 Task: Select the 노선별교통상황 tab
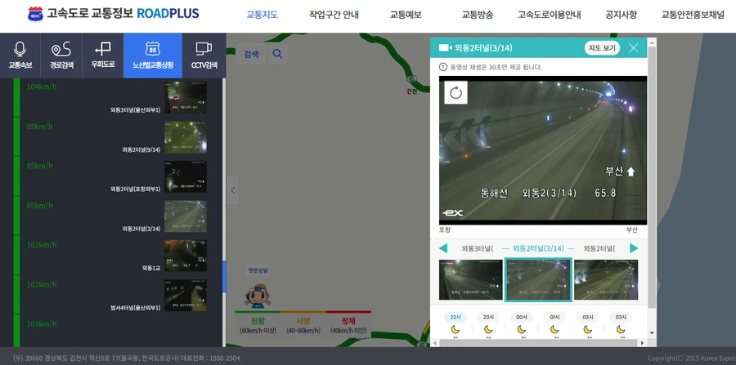coord(153,56)
